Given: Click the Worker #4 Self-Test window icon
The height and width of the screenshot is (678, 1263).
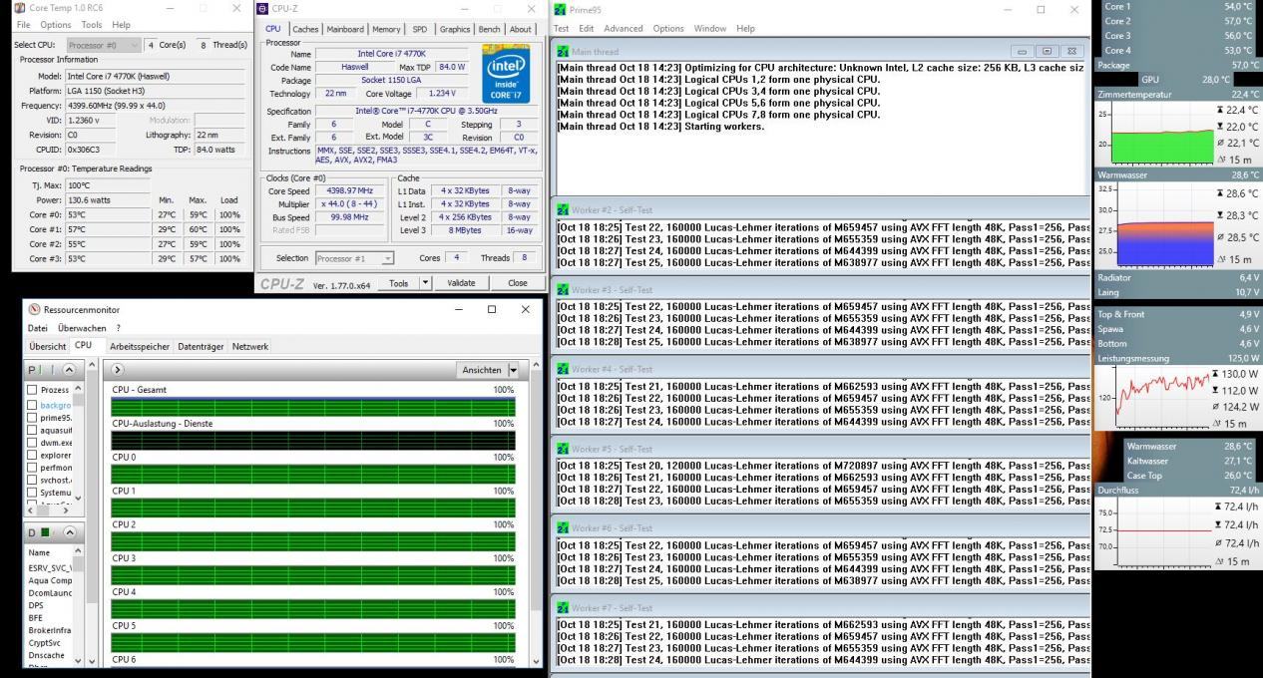Looking at the screenshot, I should pyautogui.click(x=563, y=369).
